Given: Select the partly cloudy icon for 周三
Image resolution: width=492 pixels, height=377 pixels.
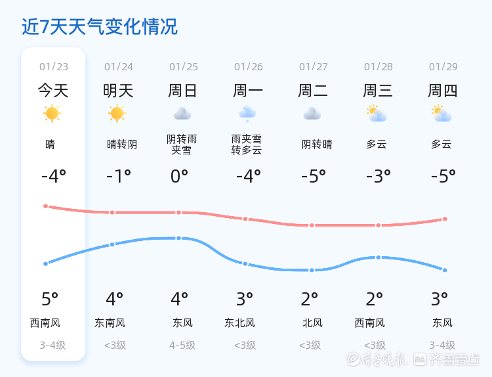Looking at the screenshot, I should [x=377, y=114].
